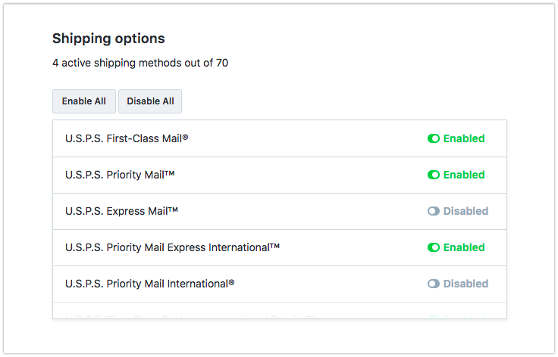
Task: Click the Enabled label beside Priority Mail
Action: coord(464,175)
